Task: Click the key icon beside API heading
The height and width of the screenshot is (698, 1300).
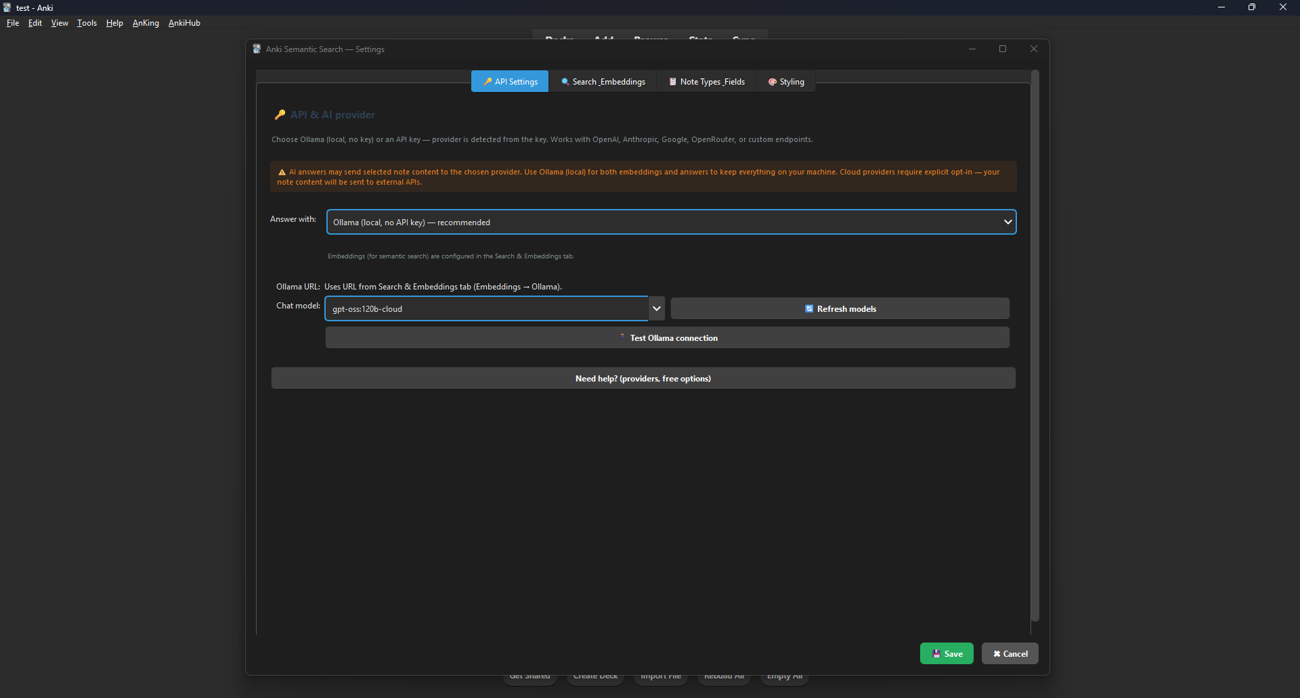Action: click(x=280, y=115)
